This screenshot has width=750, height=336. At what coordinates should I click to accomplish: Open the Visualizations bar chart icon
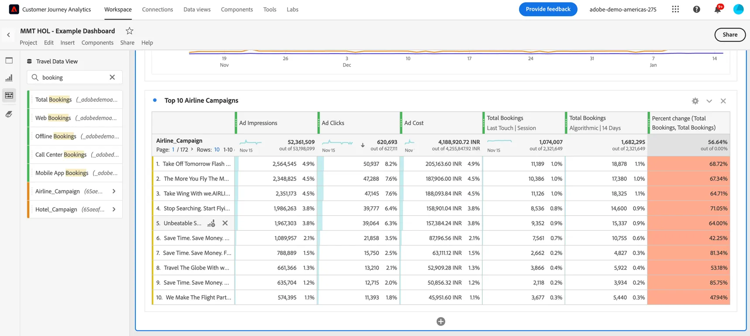click(x=9, y=78)
